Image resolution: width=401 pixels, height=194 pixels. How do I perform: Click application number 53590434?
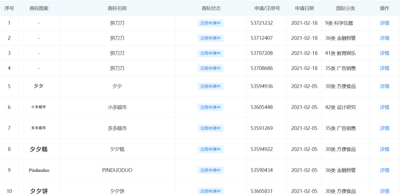262,170
